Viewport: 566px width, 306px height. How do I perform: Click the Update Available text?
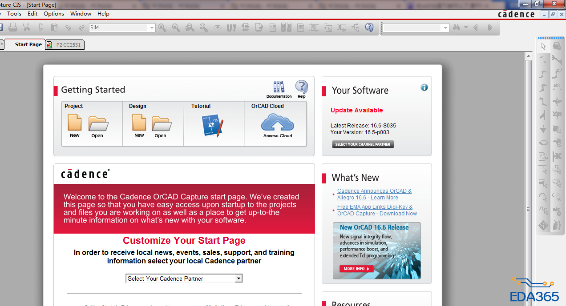(x=356, y=110)
